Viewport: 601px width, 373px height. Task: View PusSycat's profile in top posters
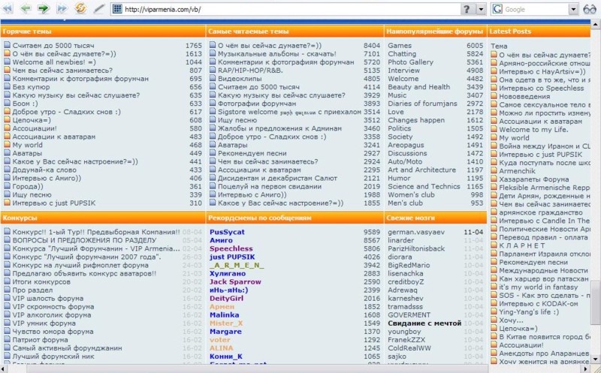[x=227, y=232]
